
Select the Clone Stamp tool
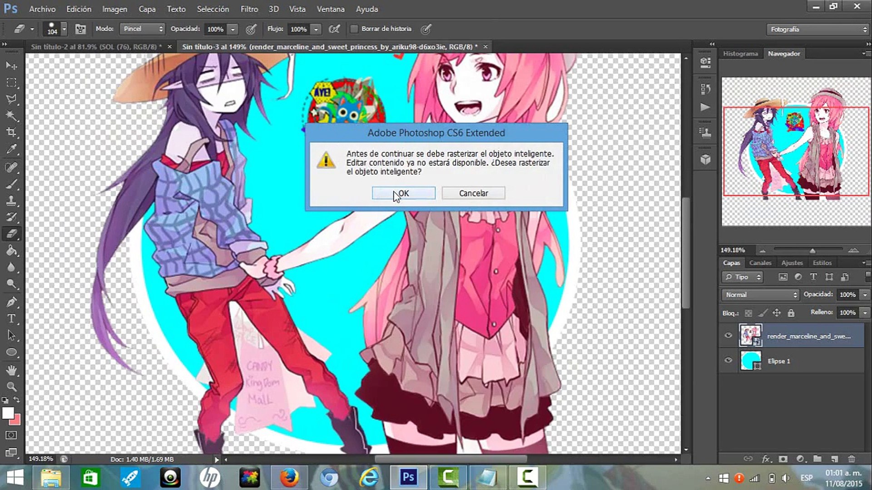[x=11, y=201]
